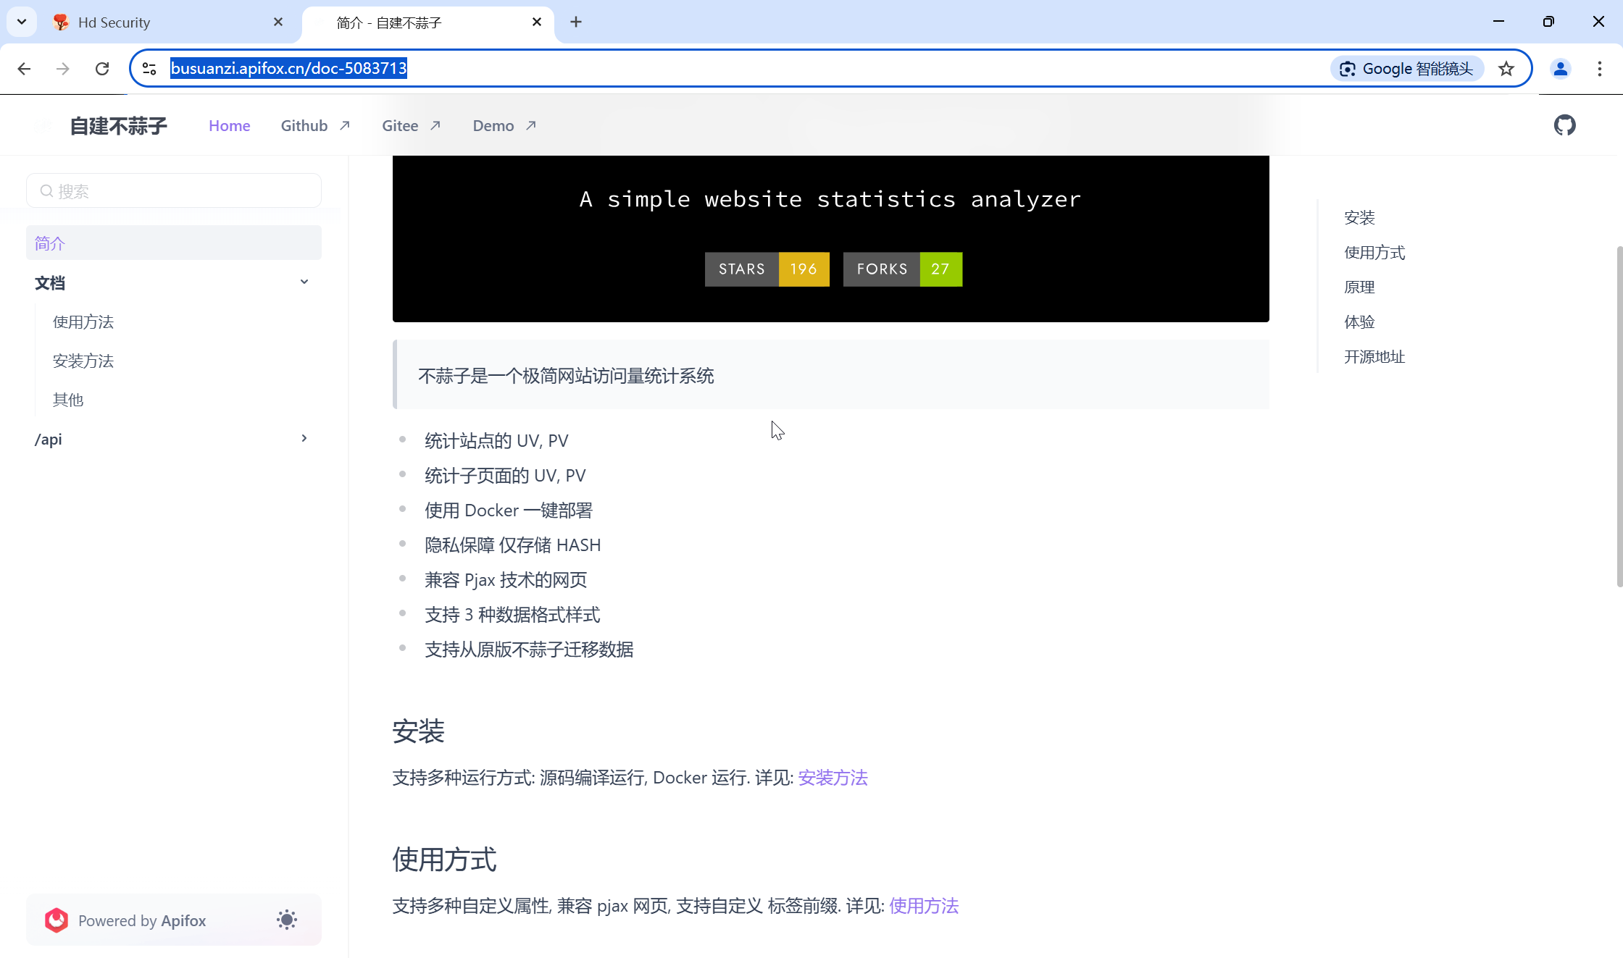Image resolution: width=1623 pixels, height=958 pixels.
Task: Open 使用方法 in the sidebar
Action: click(83, 322)
